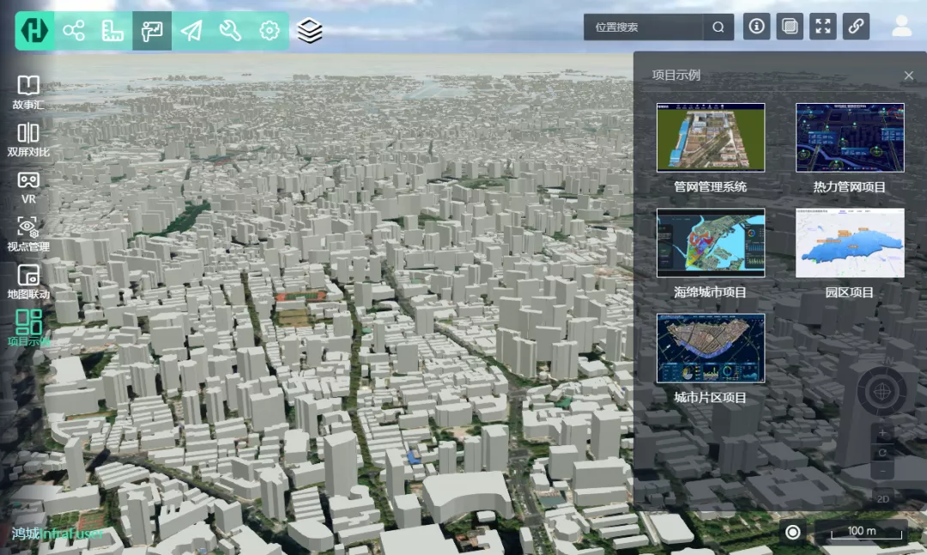This screenshot has height=555, width=927.
Task: Open the 管网管理系统 project thumbnail
Action: pos(711,138)
